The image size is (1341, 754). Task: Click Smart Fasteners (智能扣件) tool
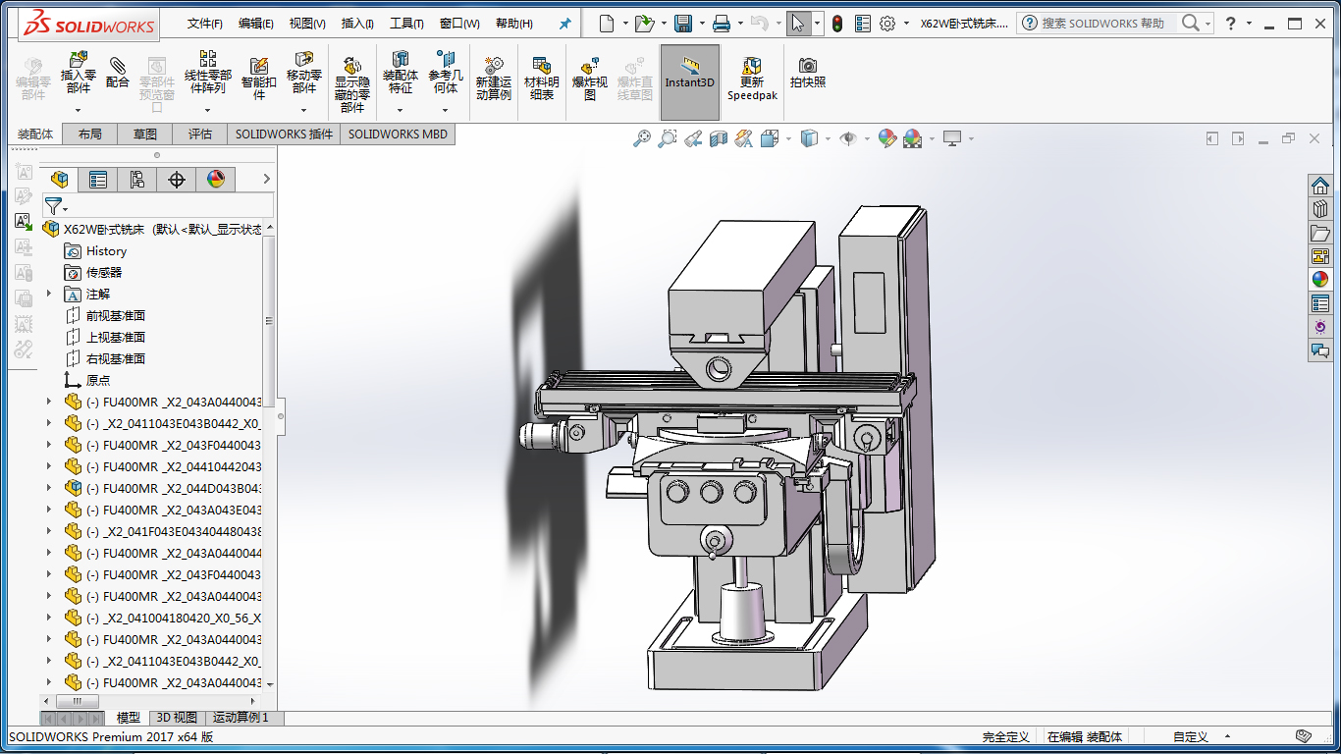pos(259,79)
